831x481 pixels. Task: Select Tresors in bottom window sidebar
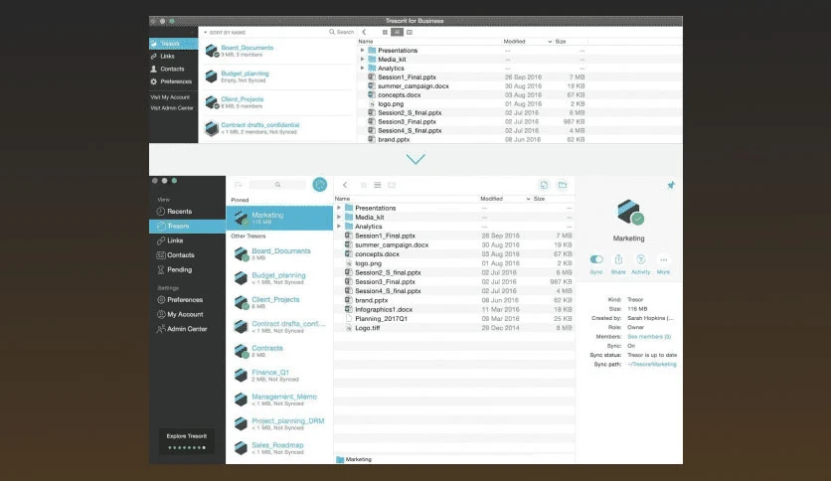click(187, 227)
